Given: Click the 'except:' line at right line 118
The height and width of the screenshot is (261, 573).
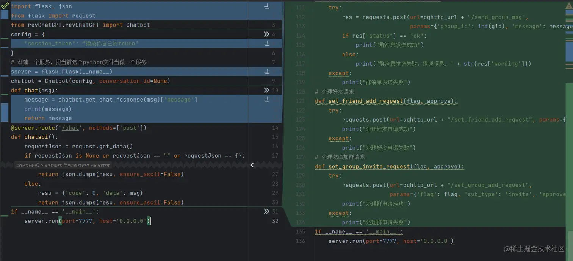Looking at the screenshot, I should click(340, 73).
